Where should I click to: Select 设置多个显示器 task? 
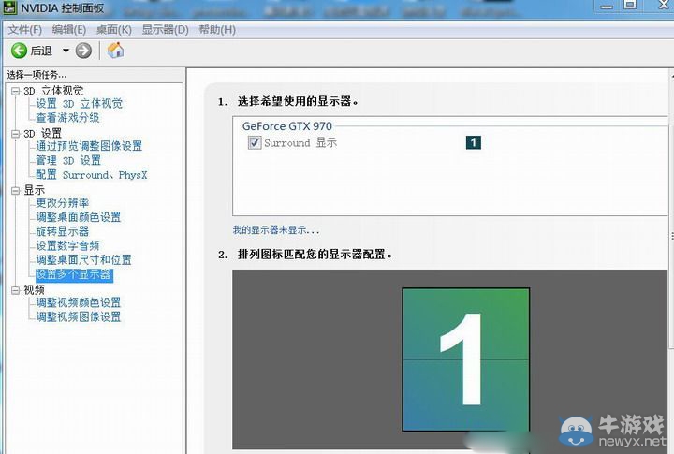pyautogui.click(x=74, y=274)
